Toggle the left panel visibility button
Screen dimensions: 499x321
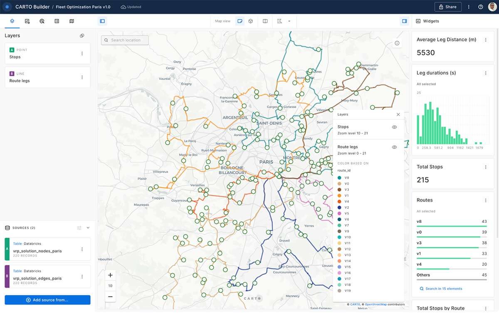point(102,21)
